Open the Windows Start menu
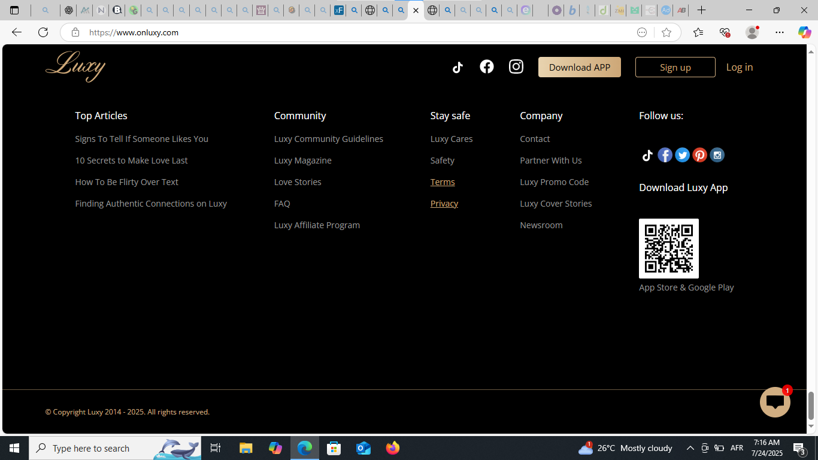818x460 pixels. click(x=14, y=448)
